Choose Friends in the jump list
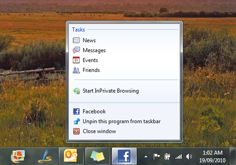 pyautogui.click(x=124, y=70)
